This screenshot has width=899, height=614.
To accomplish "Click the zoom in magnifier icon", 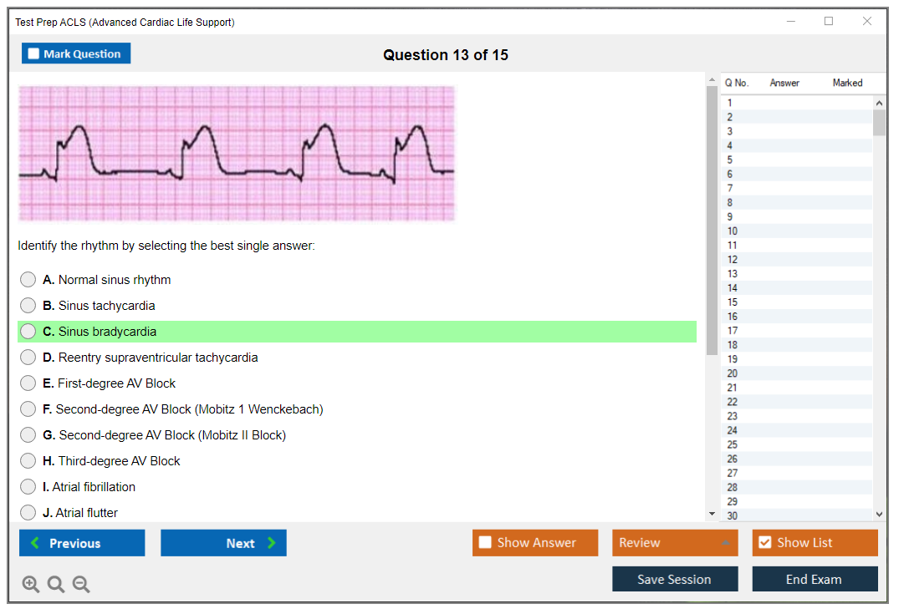I will pos(31,585).
